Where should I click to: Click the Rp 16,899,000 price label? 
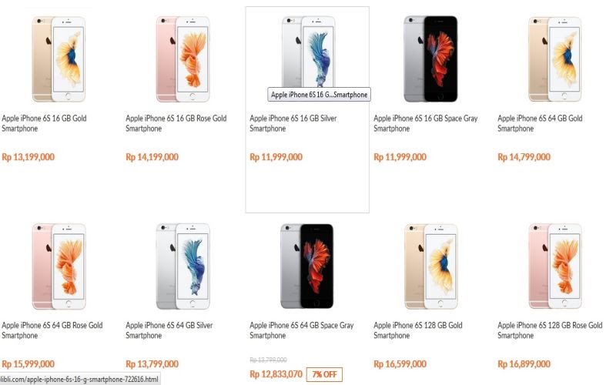pos(524,364)
